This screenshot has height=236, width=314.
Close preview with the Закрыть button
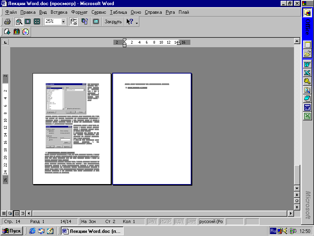point(113,22)
